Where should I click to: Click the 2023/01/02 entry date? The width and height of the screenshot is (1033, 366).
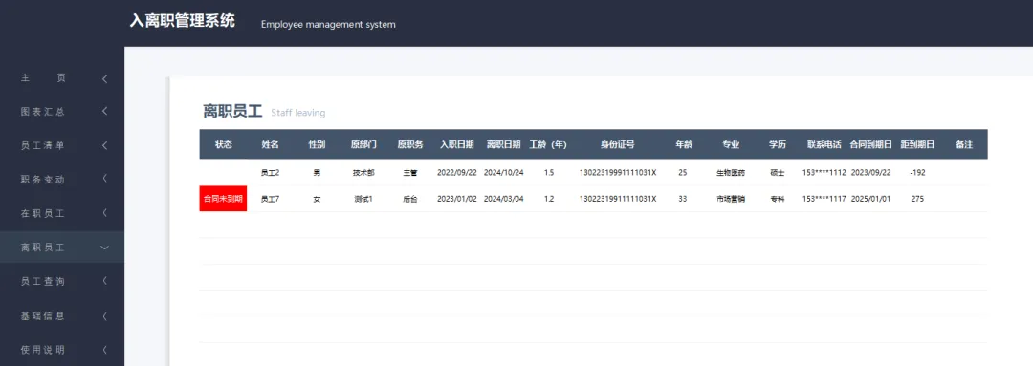coord(457,199)
